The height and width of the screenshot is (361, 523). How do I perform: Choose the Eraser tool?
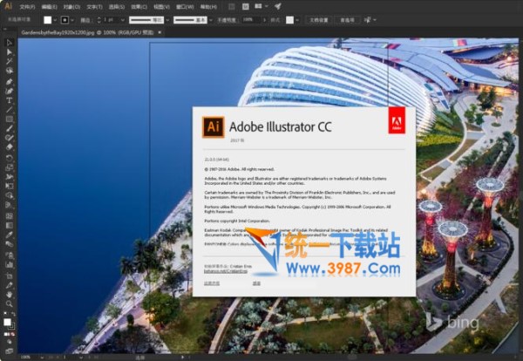[x=9, y=146]
